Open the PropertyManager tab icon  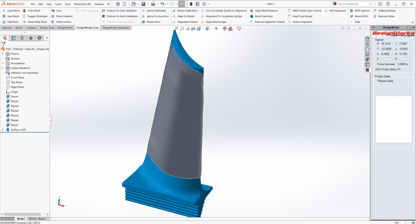14,38
